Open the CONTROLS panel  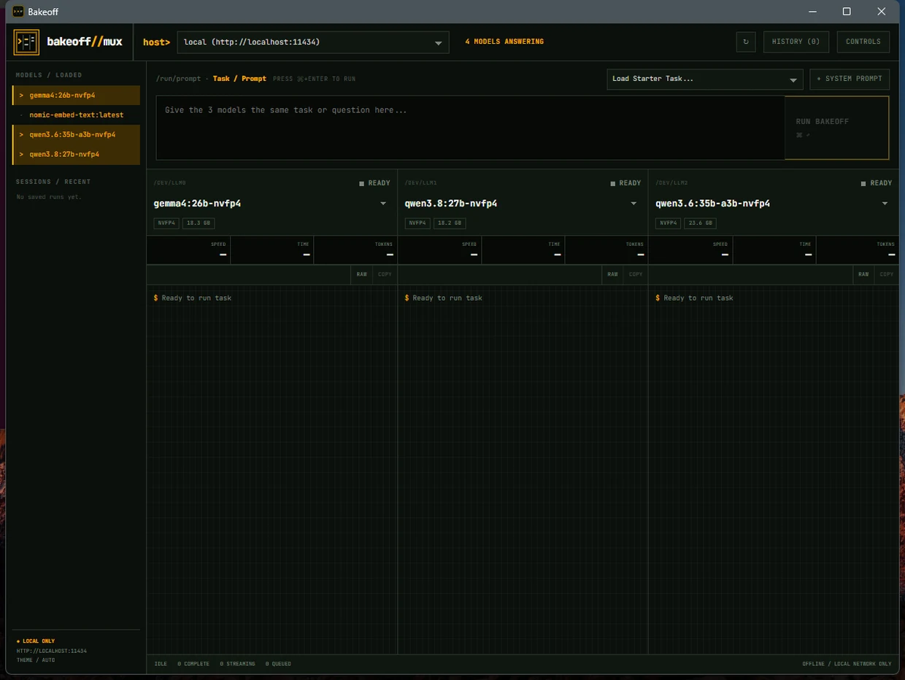pyautogui.click(x=863, y=42)
